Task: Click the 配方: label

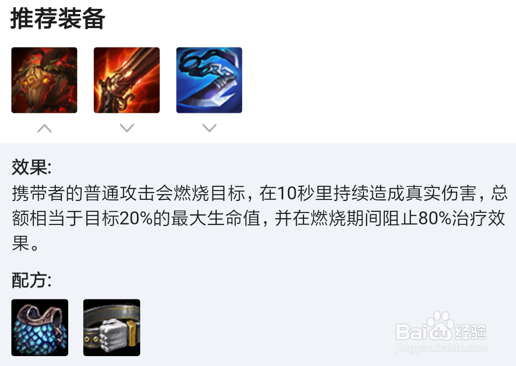Action: [x=32, y=281]
